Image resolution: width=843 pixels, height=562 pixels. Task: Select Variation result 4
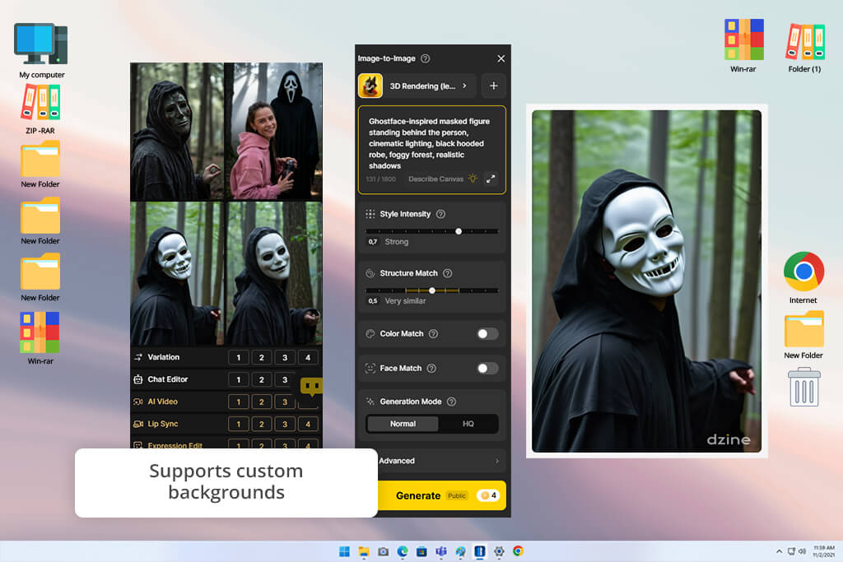pos(308,357)
